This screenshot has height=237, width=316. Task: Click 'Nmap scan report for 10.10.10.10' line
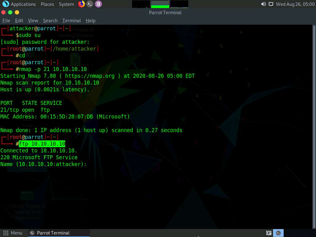point(50,83)
